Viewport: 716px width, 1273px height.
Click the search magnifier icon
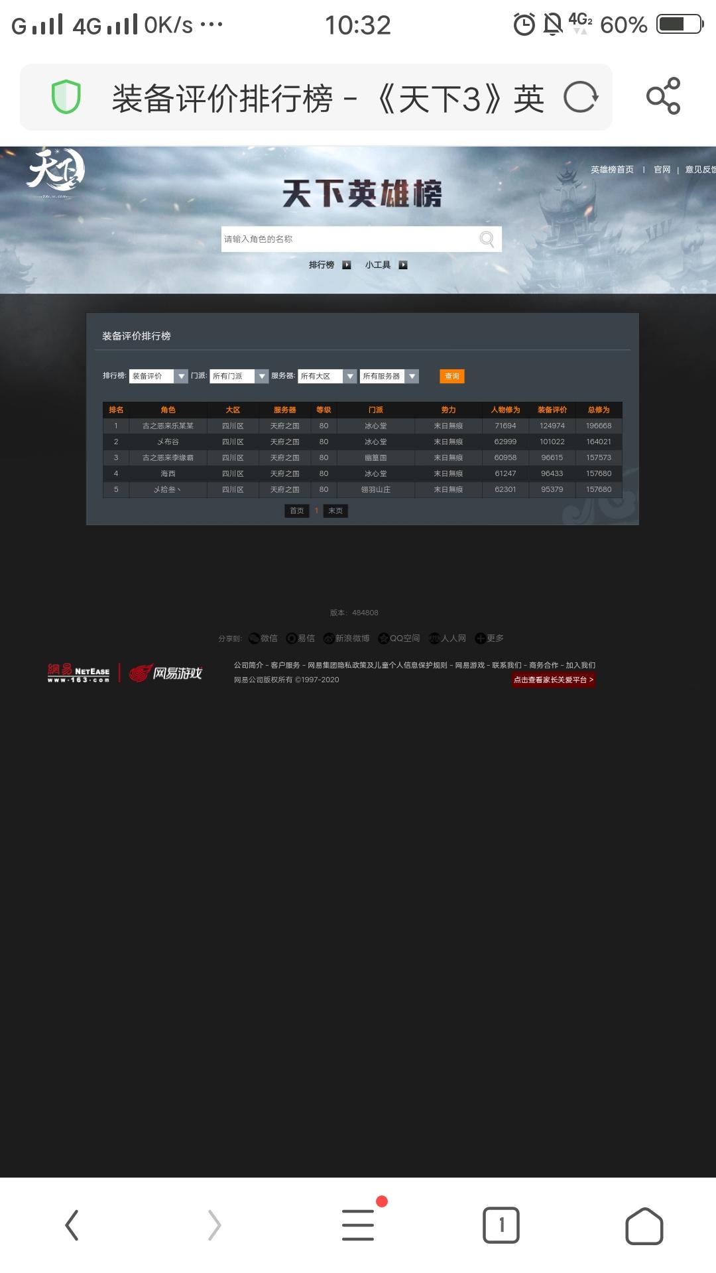[487, 239]
